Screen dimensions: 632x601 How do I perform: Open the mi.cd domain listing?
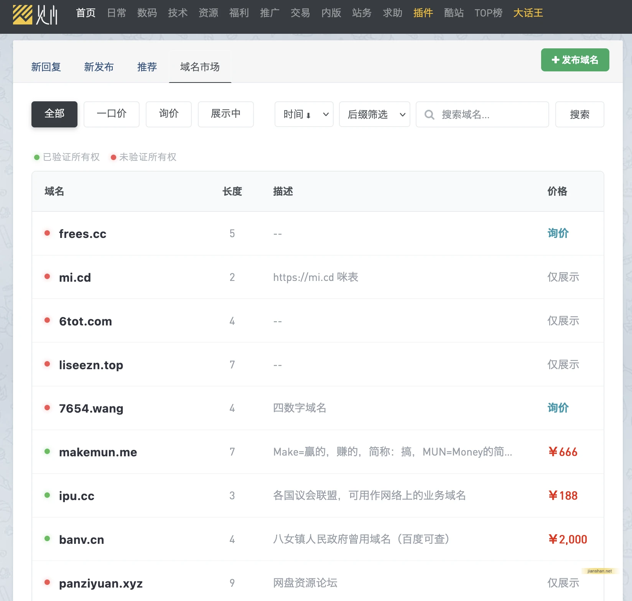[75, 277]
